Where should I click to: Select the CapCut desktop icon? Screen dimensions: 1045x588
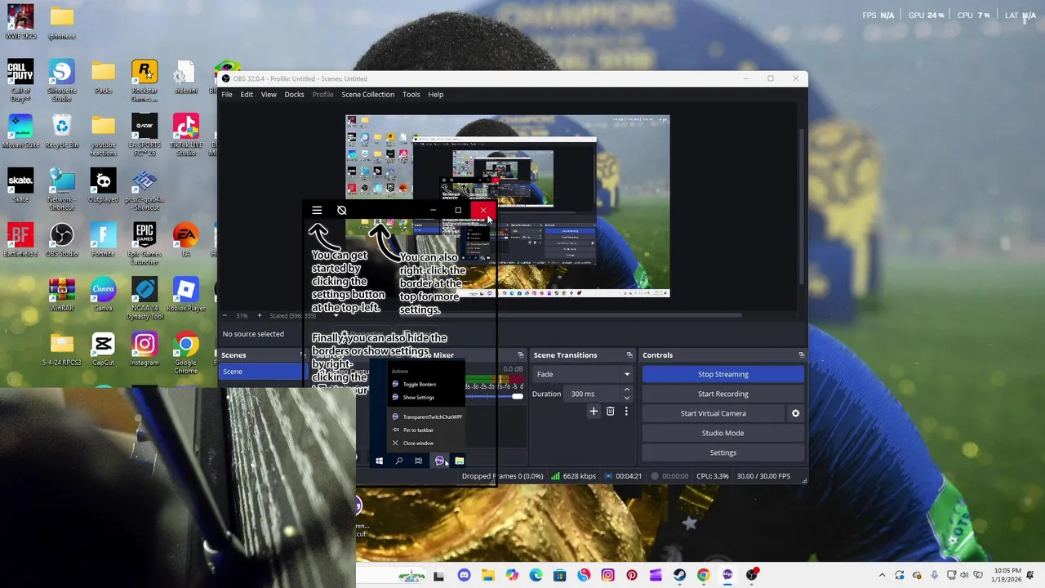coord(103,350)
